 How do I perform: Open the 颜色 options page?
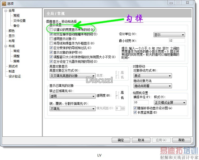click(x=11, y=31)
